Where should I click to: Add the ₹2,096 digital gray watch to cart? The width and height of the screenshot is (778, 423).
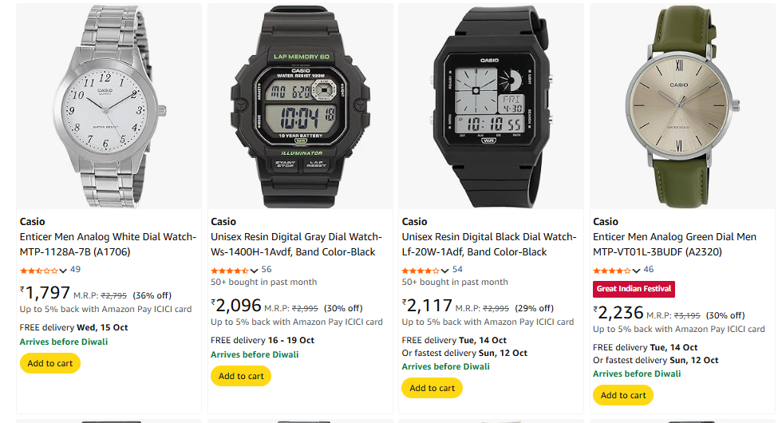[241, 376]
